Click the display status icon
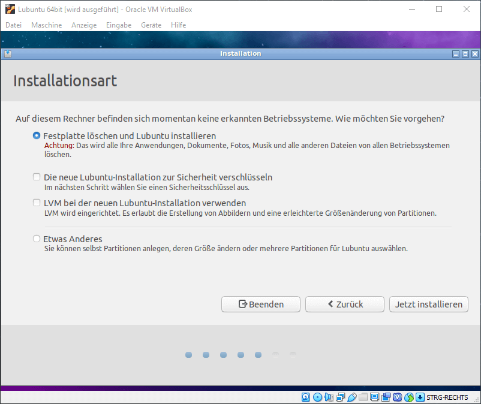The width and height of the screenshot is (481, 404). [375, 397]
